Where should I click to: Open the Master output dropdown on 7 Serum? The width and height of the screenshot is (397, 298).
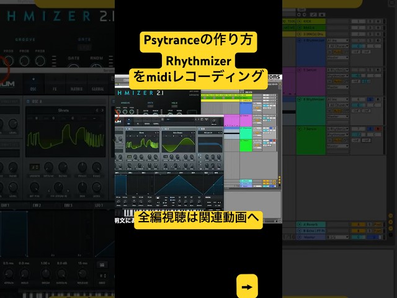coord(337,146)
